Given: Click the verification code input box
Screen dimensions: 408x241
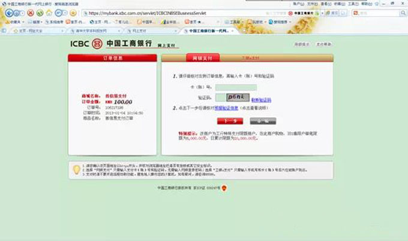Looking at the screenshot, I should coord(220,97).
